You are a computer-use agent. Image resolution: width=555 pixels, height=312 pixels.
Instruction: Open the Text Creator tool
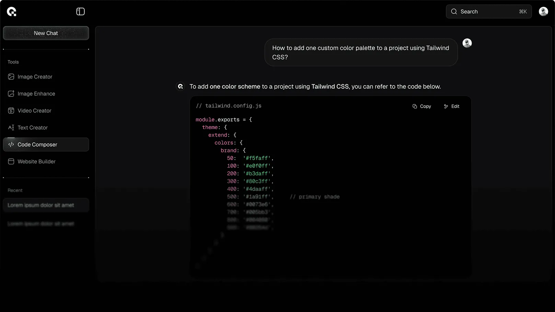click(33, 127)
